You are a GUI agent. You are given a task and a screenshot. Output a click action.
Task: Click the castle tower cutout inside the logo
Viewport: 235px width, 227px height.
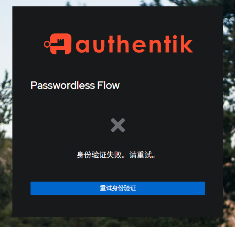coord(61,41)
